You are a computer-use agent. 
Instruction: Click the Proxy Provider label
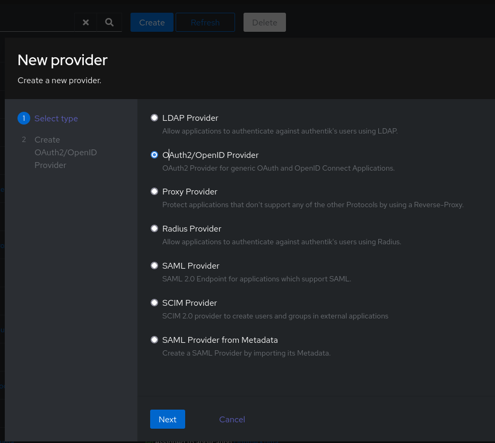click(190, 192)
